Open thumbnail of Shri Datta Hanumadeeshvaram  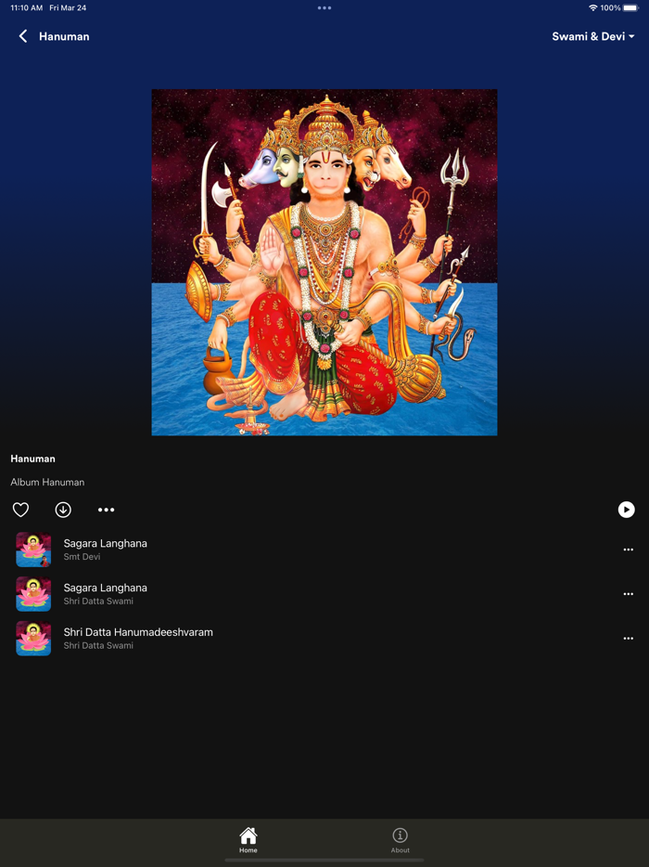coord(33,638)
